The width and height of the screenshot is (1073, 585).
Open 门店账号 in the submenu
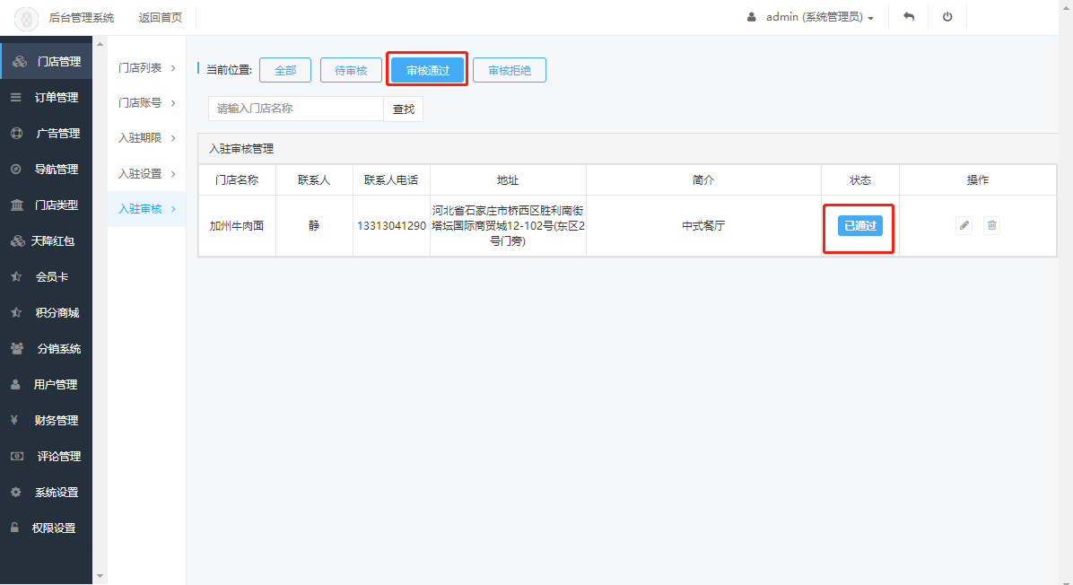coord(140,102)
